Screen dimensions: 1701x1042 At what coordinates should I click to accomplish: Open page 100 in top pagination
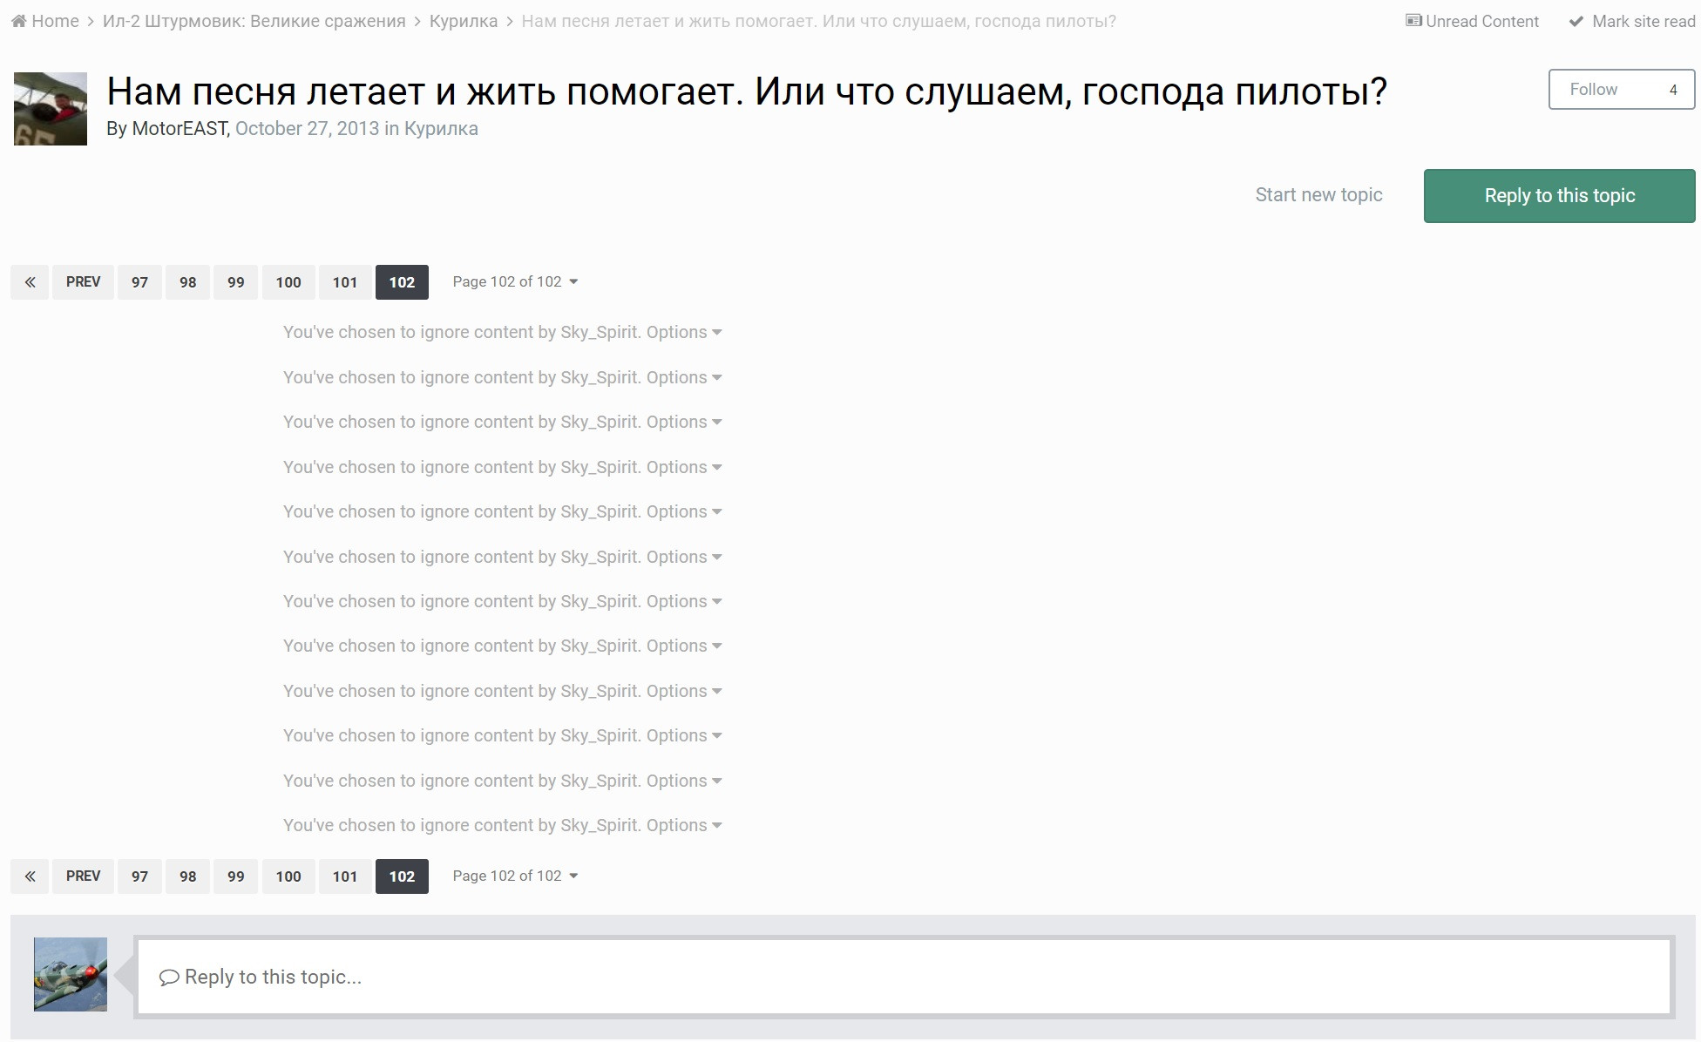pyautogui.click(x=288, y=282)
